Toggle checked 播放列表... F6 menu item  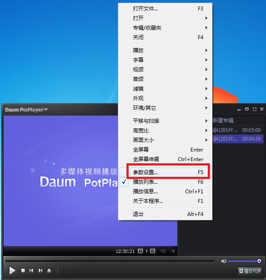(x=165, y=182)
